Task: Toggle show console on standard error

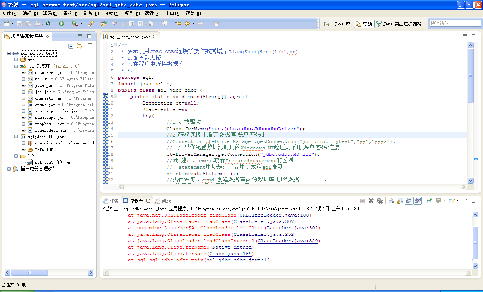Action: (417, 201)
